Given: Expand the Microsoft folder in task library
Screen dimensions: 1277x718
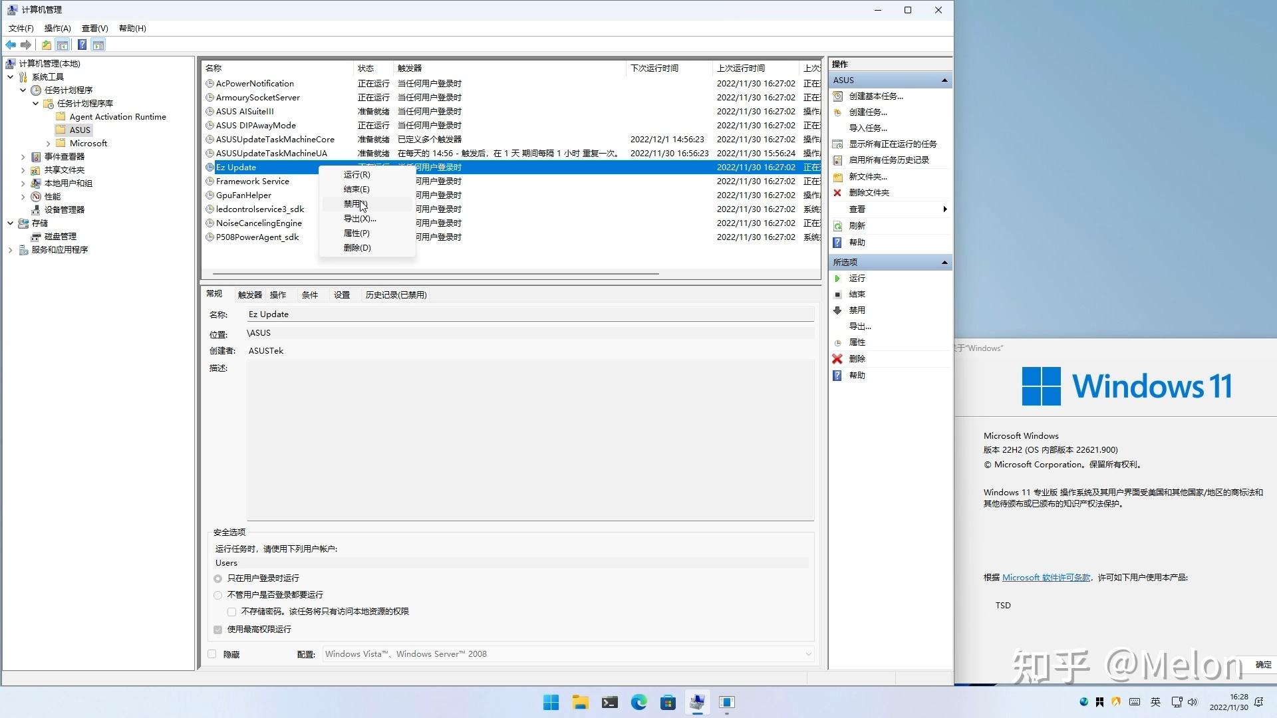Looking at the screenshot, I should coord(49,144).
